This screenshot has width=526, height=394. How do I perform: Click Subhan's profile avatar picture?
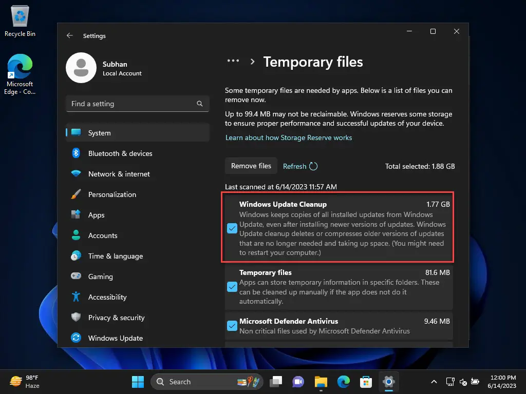click(81, 68)
